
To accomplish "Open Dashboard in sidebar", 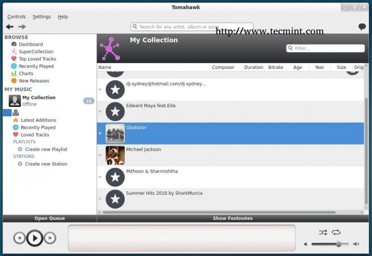I will [30, 44].
